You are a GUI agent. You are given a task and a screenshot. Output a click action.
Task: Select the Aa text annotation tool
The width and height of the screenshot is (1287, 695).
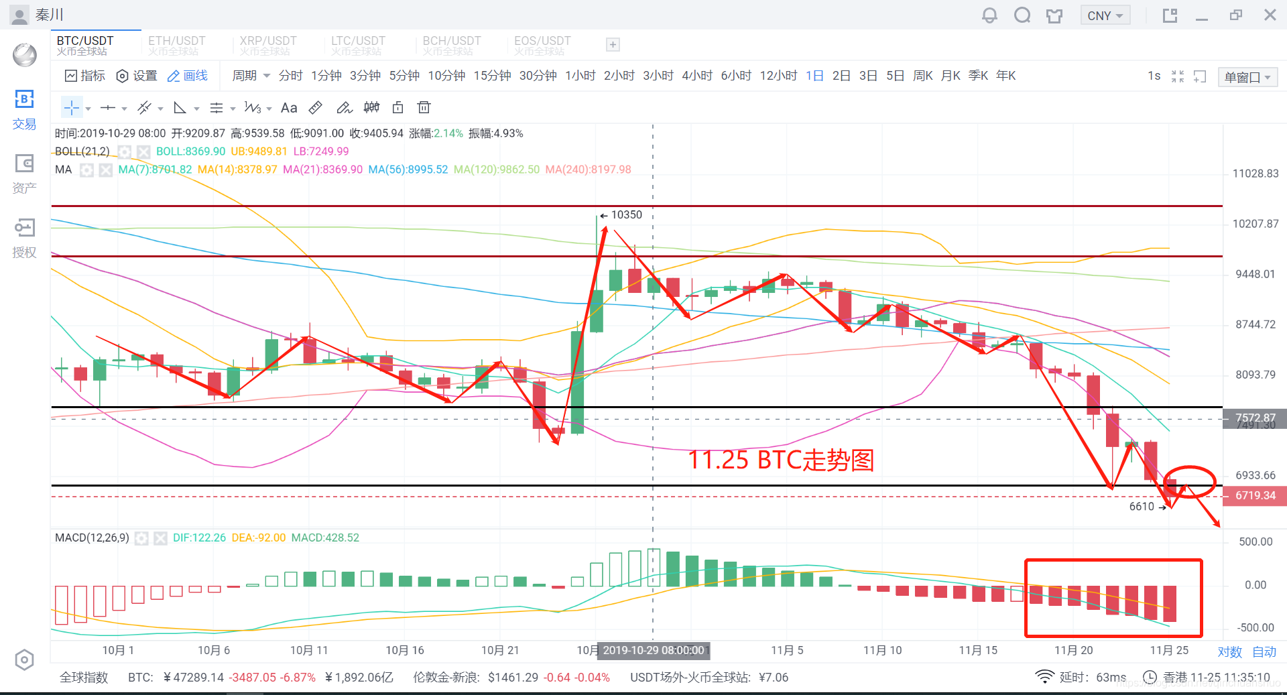tap(289, 107)
